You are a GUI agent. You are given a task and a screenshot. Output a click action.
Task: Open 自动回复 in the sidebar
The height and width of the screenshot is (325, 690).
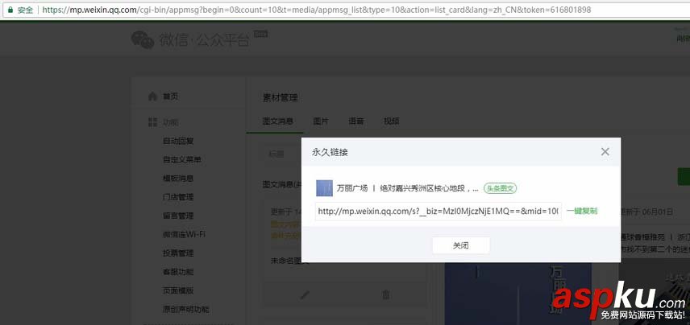pyautogui.click(x=178, y=141)
